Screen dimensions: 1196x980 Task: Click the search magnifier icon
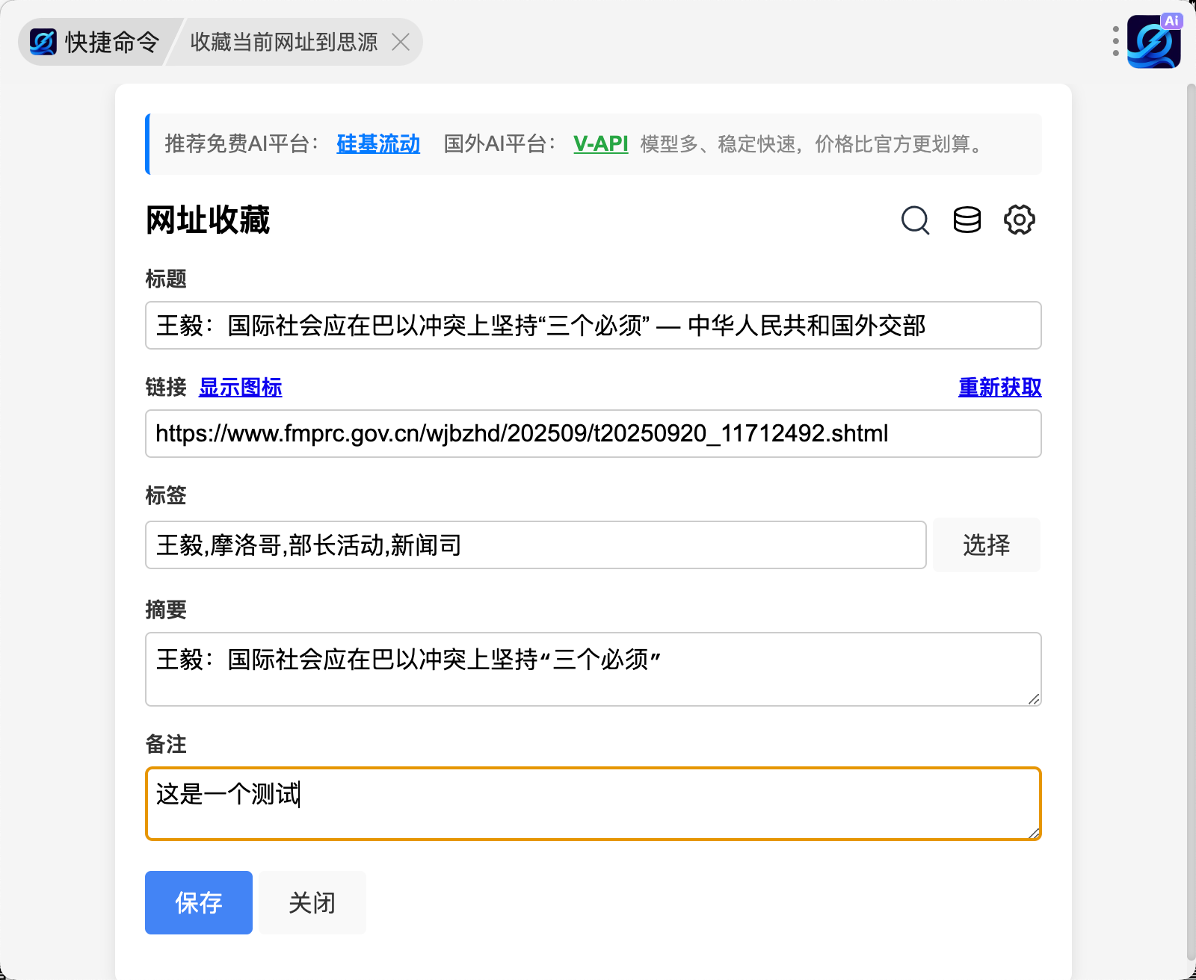pyautogui.click(x=915, y=220)
